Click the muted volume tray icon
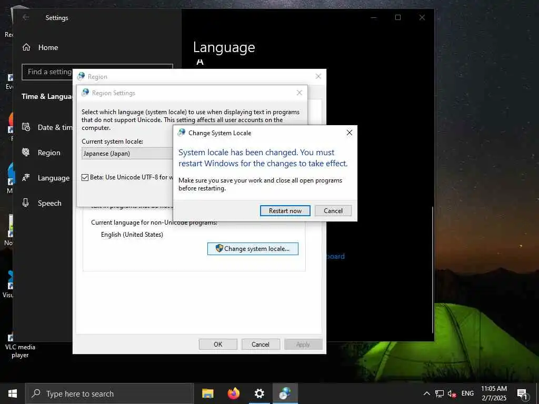The image size is (539, 404). click(x=452, y=393)
